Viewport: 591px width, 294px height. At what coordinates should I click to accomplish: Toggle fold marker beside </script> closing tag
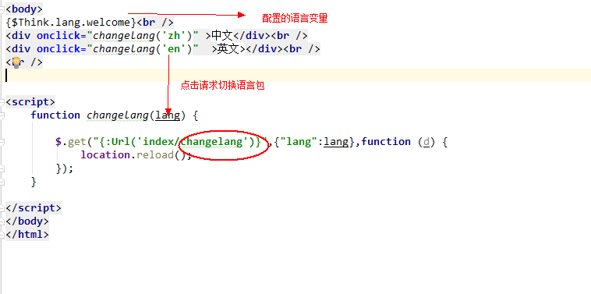(2, 208)
